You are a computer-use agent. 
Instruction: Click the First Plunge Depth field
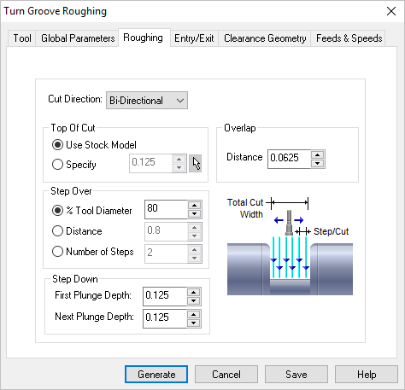[165, 296]
